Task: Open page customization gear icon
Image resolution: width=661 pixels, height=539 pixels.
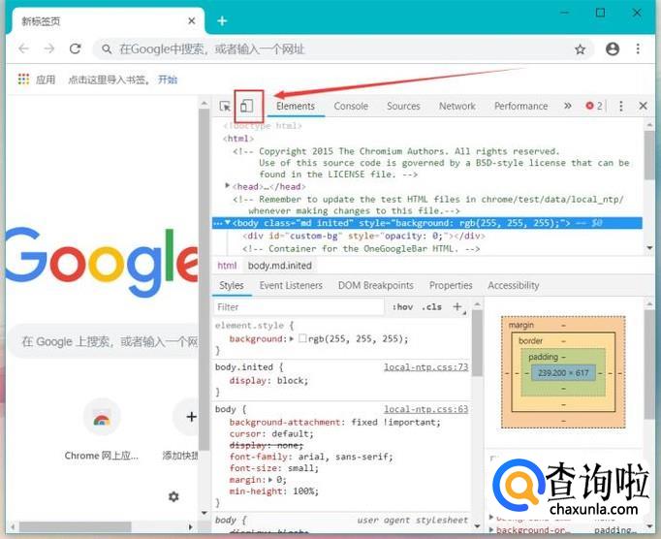Action: 173,496
